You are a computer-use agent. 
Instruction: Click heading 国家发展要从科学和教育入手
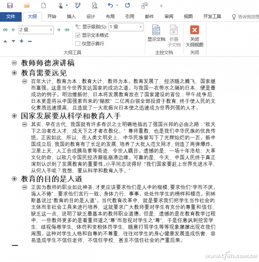[71, 116]
